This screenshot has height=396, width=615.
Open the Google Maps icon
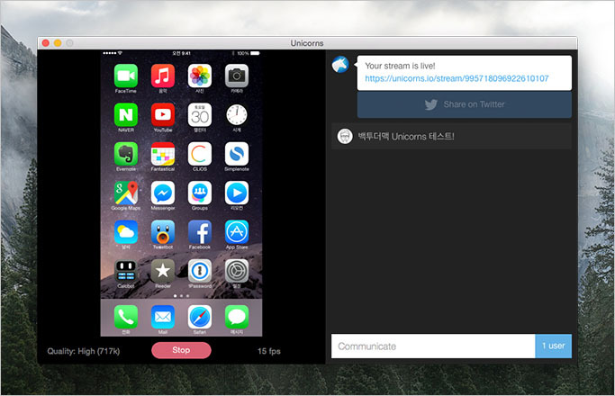(x=126, y=193)
